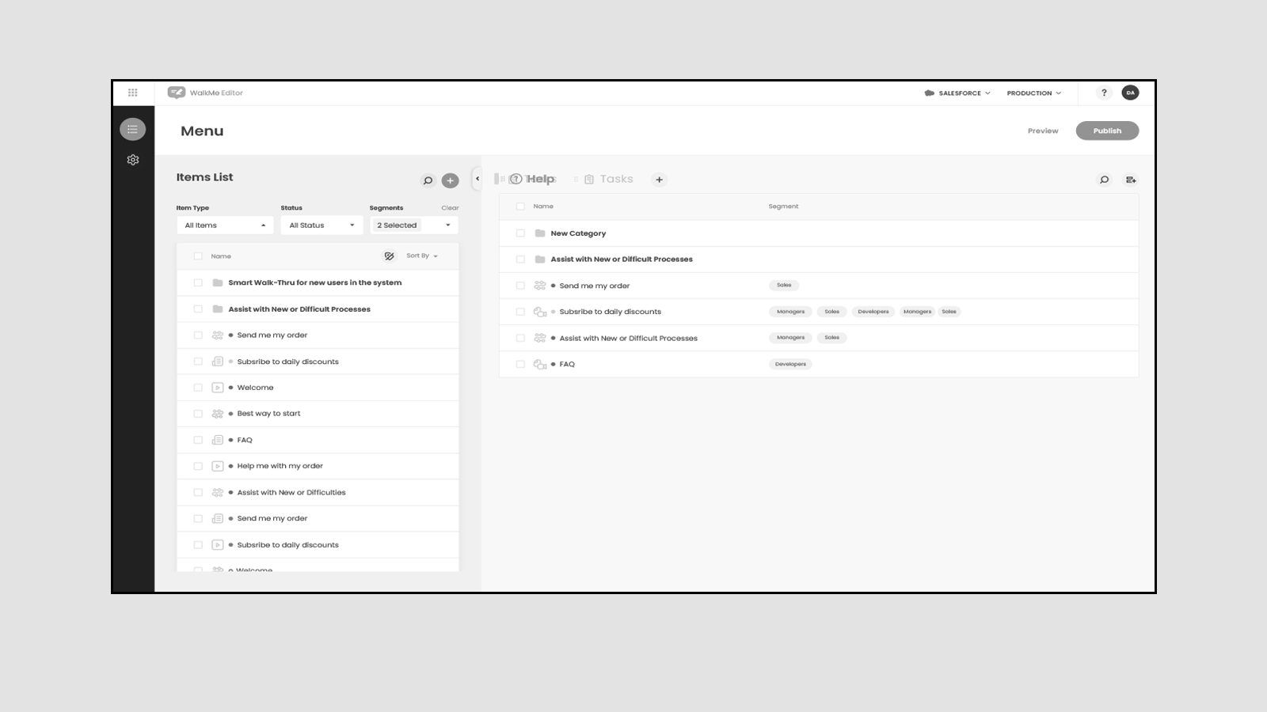Screen dimensions: 1267x712
Task: Check the Welcome item checkbox
Action: (x=198, y=388)
